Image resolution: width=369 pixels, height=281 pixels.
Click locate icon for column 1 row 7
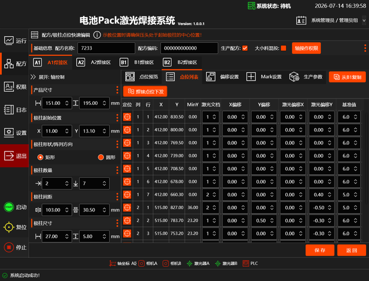point(127,195)
